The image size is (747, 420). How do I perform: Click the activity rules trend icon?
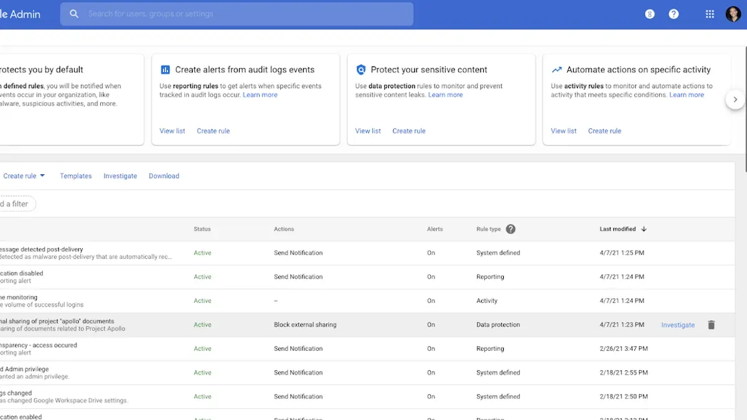point(557,70)
